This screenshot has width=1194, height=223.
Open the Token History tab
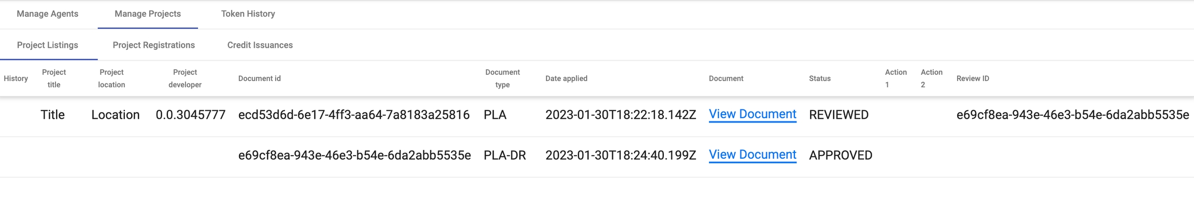click(x=248, y=14)
